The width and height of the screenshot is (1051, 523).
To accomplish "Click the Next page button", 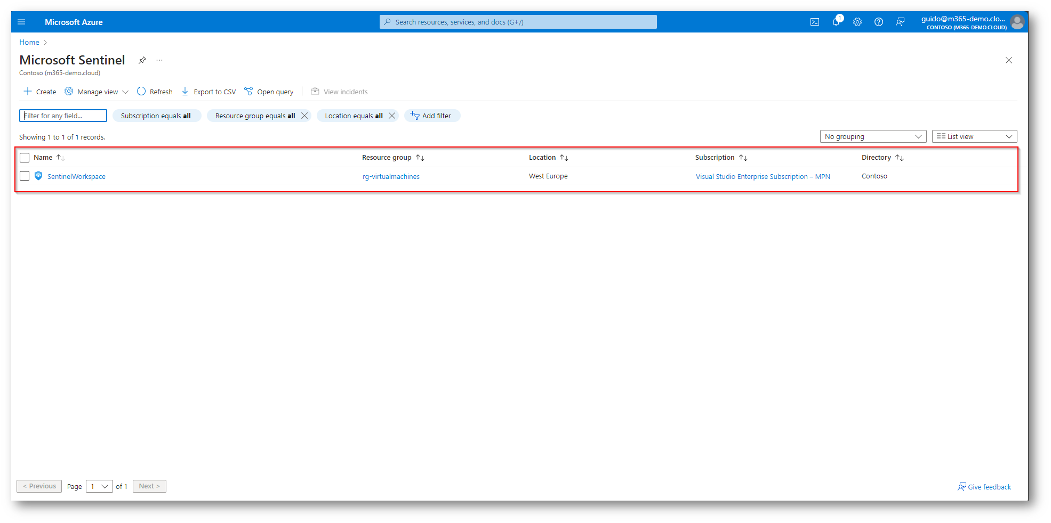I will click(x=149, y=486).
